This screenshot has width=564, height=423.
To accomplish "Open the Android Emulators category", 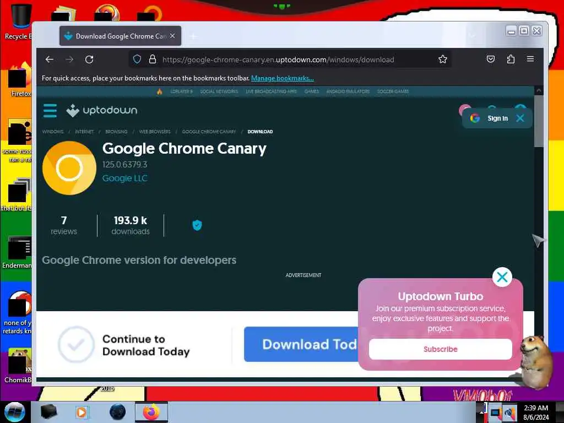I will pyautogui.click(x=348, y=91).
